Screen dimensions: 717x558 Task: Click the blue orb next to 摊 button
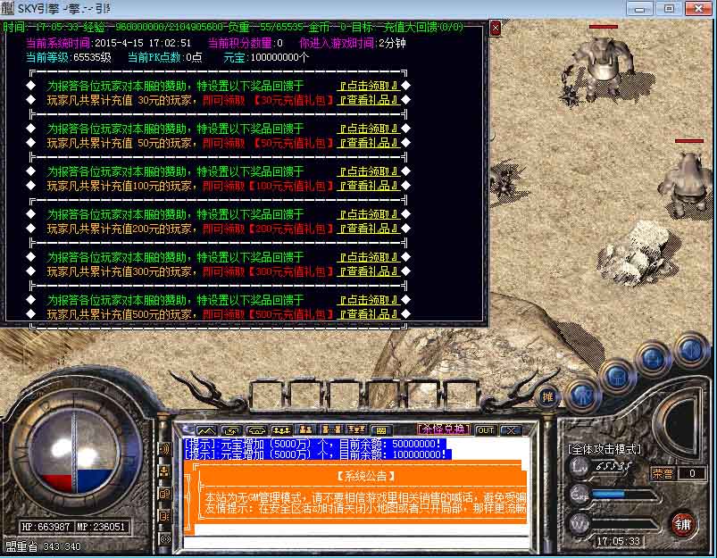(582, 395)
